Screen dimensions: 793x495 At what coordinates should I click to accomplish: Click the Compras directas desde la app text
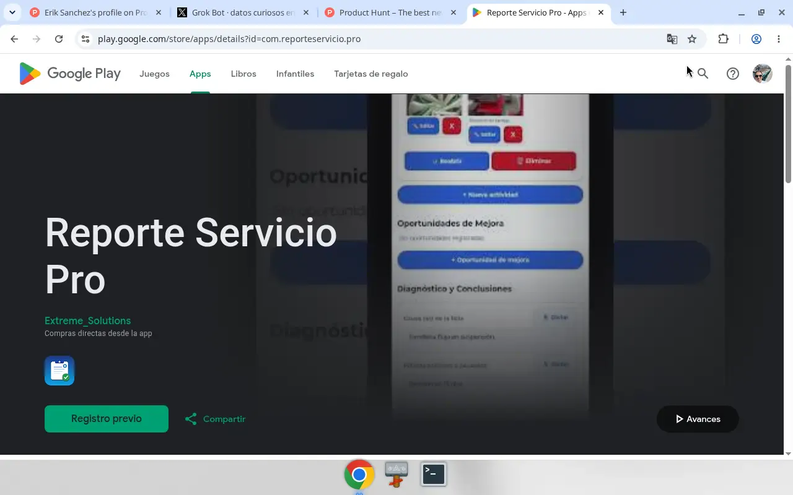(99, 334)
